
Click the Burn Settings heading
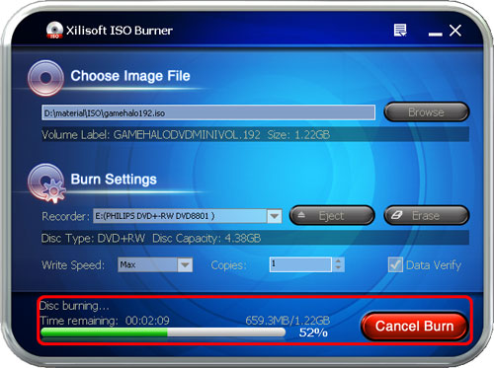114,180
